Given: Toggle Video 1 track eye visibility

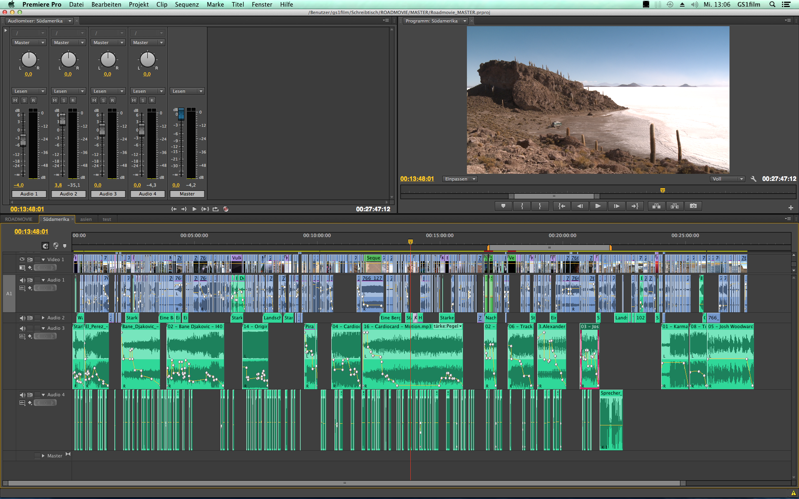Looking at the screenshot, I should point(22,259).
